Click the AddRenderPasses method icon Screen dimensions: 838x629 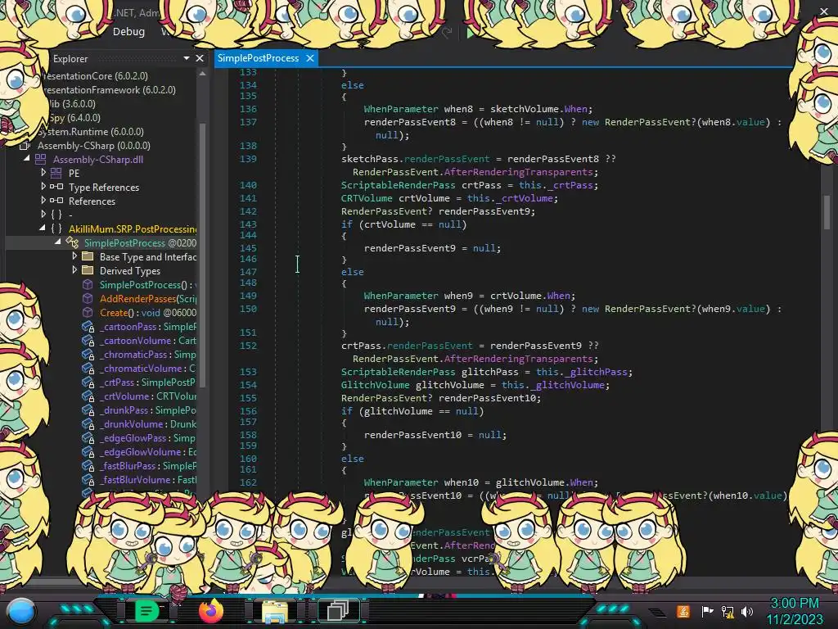coord(88,298)
